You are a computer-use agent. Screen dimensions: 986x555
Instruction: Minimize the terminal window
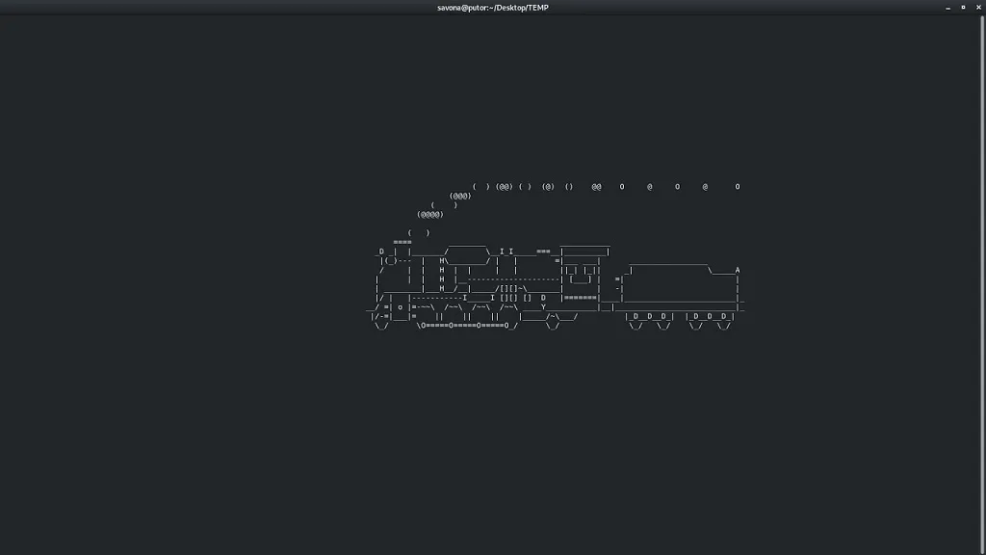click(x=947, y=7)
